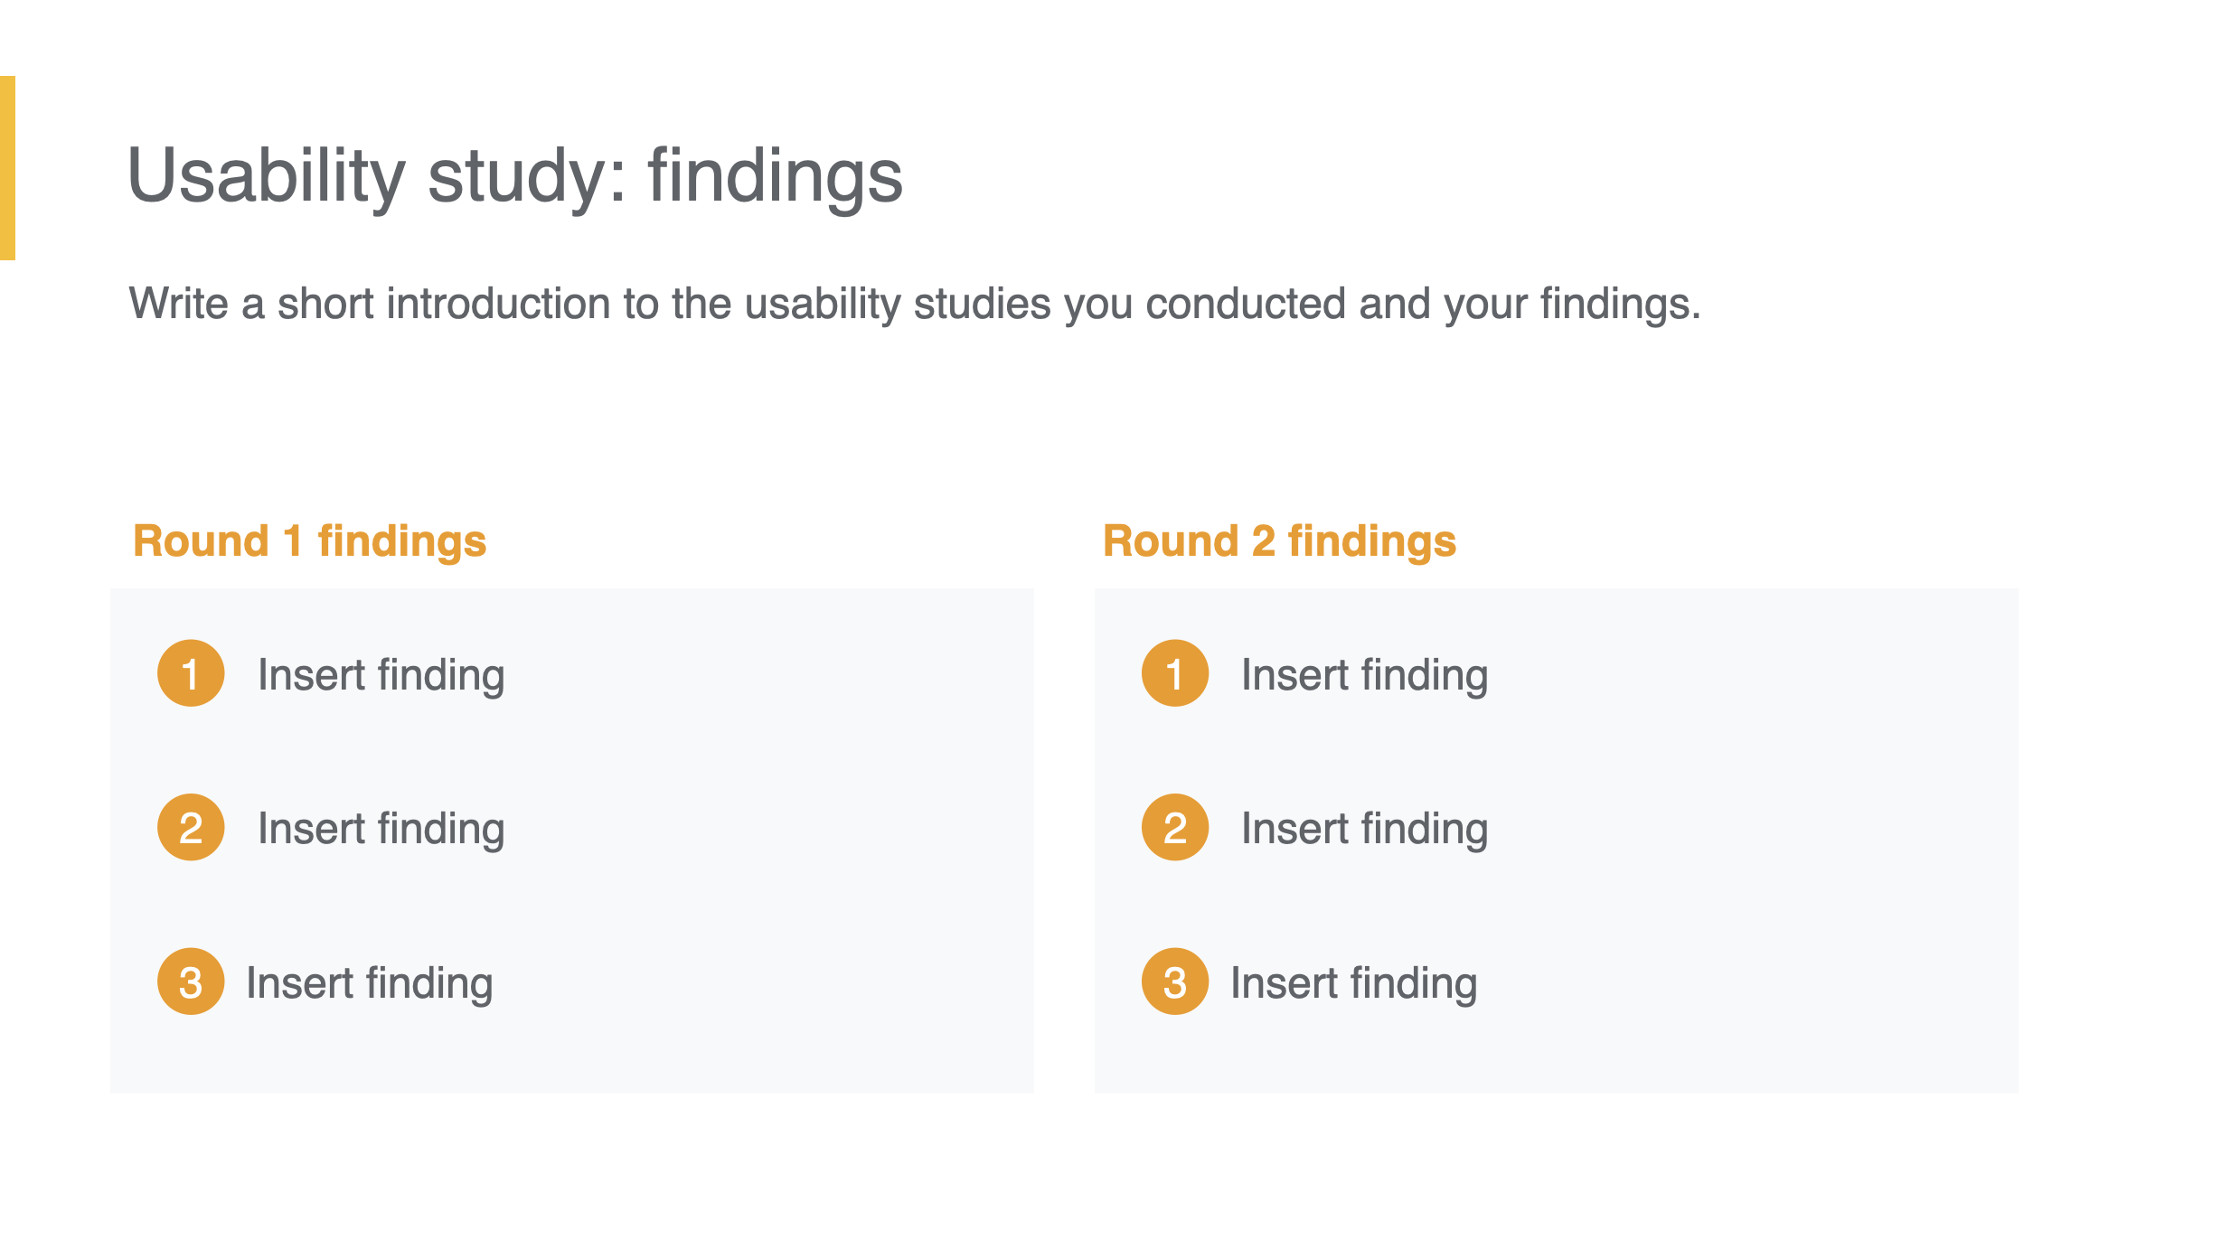Click the number 1 badge under Round 2

[x=1174, y=673]
